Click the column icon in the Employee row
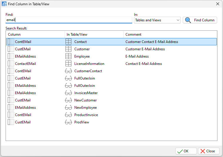223x157 pixels. [11, 56]
